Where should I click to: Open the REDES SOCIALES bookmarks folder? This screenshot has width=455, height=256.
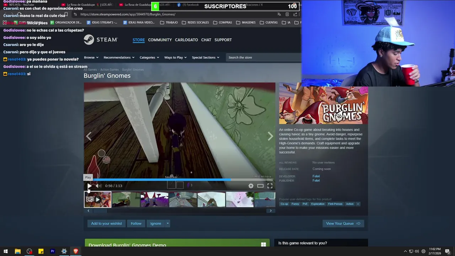click(x=195, y=22)
